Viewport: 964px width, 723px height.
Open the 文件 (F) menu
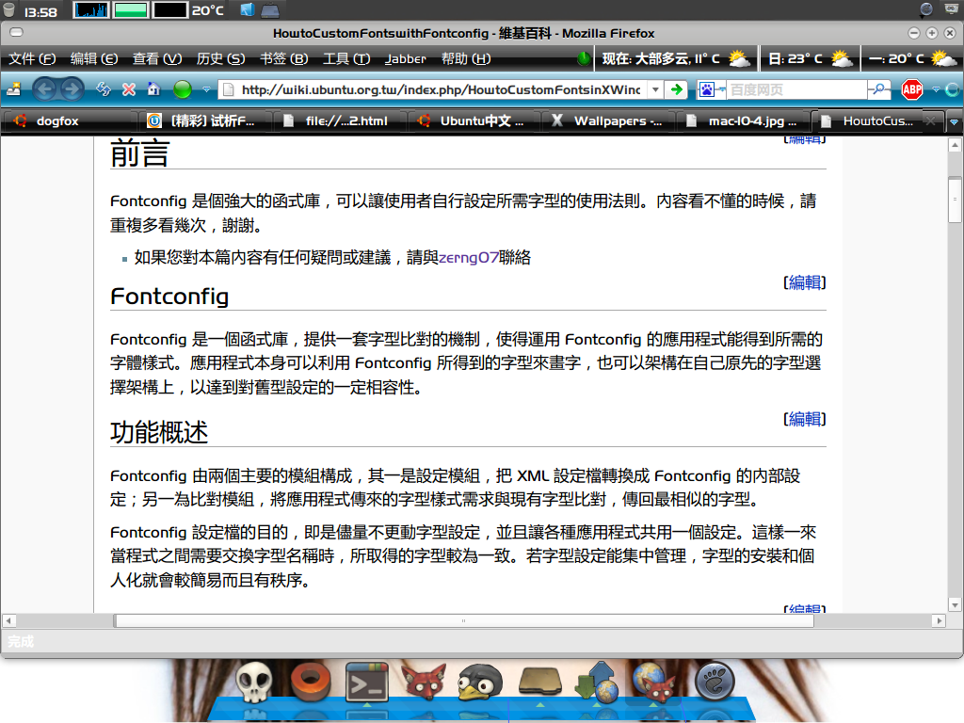(32, 59)
